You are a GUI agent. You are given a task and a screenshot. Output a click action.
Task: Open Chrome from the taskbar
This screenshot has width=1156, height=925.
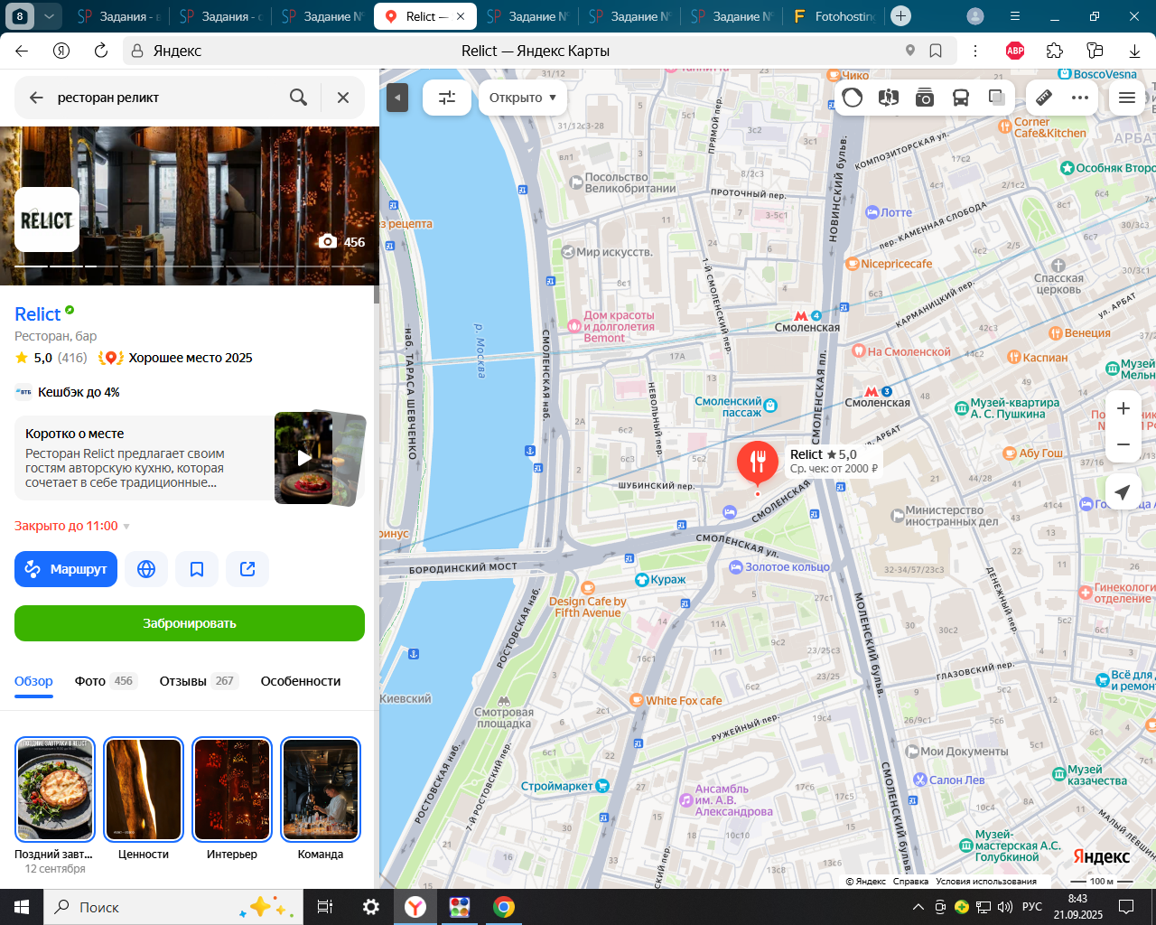pos(504,907)
